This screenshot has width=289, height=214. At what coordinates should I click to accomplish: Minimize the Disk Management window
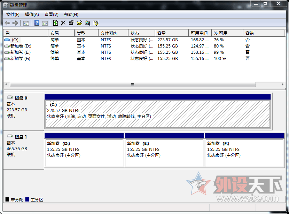[x=256, y=4]
